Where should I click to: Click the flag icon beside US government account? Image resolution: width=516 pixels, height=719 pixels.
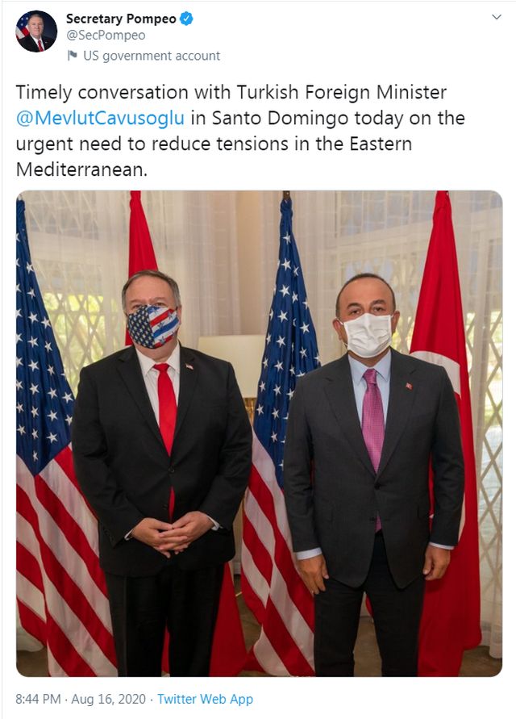tap(72, 56)
